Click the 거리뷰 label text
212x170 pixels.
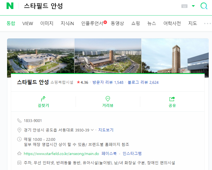point(108,105)
